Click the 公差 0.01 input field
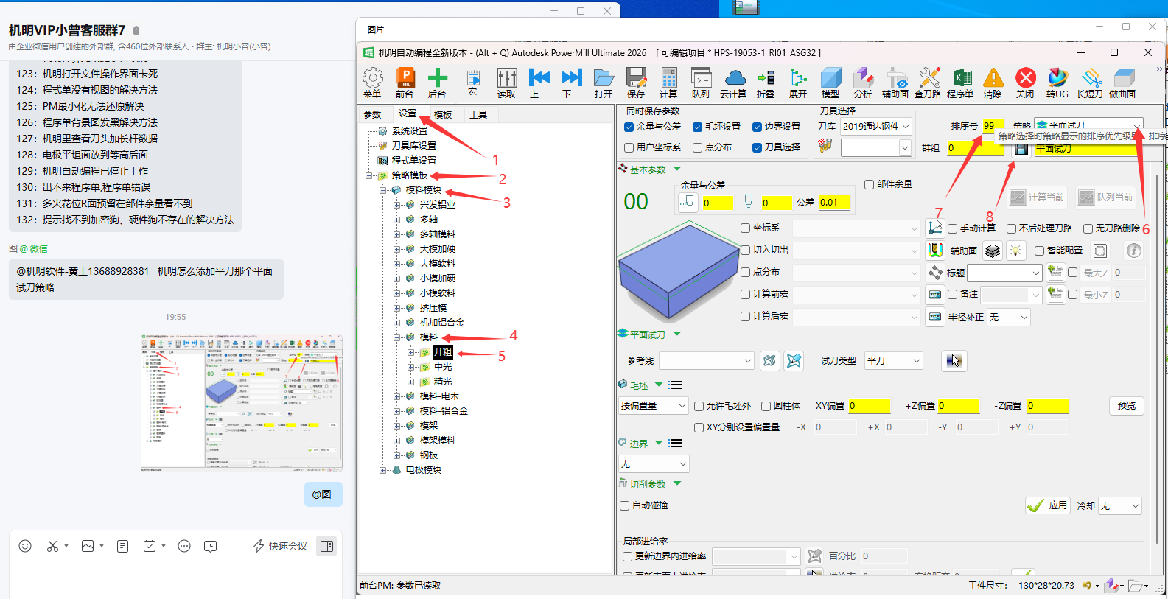 (834, 203)
